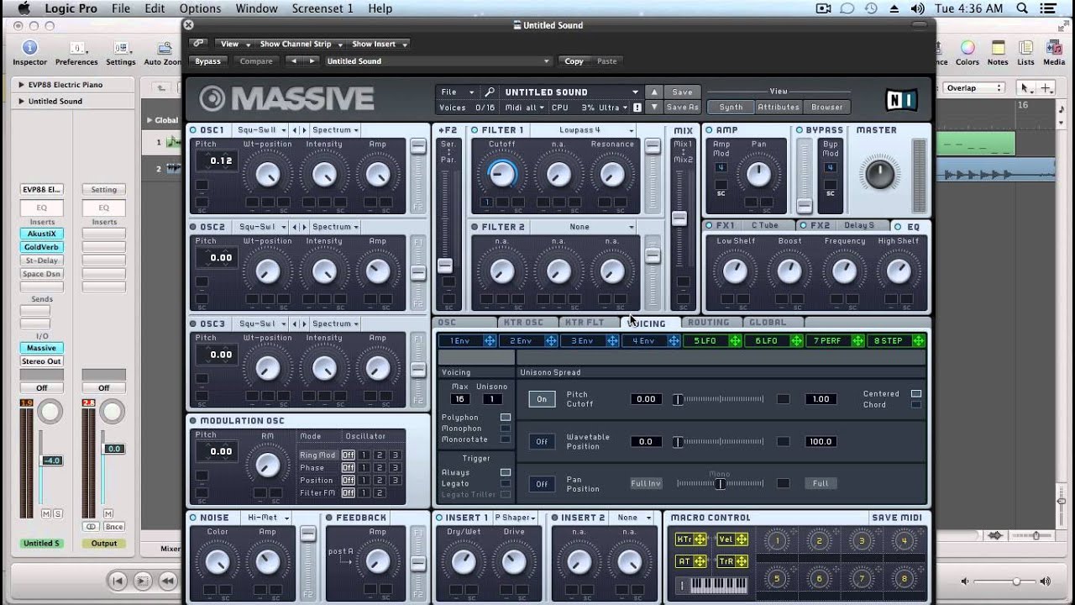Click Untitled S channel volume fader
This screenshot has width=1075, height=605.
click(x=51, y=460)
